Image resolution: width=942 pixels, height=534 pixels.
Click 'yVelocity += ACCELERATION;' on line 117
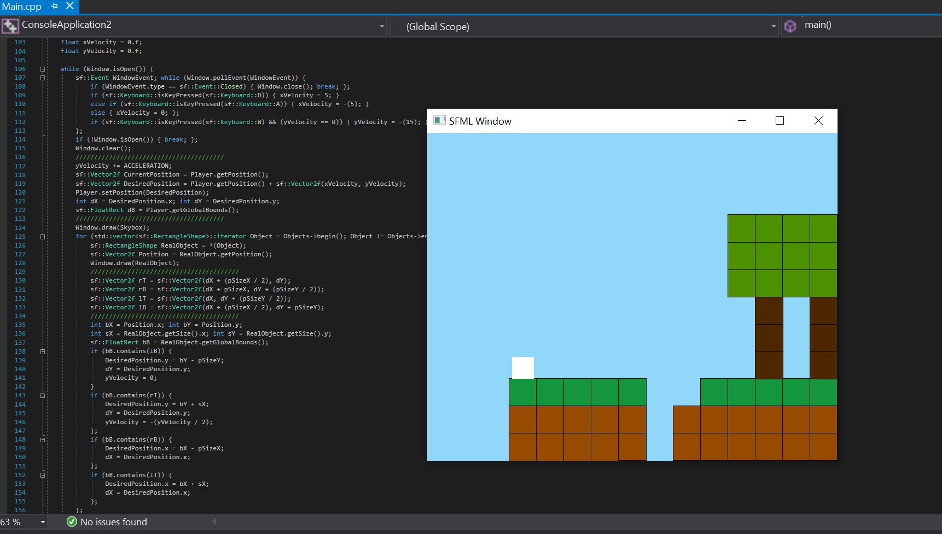coord(124,166)
